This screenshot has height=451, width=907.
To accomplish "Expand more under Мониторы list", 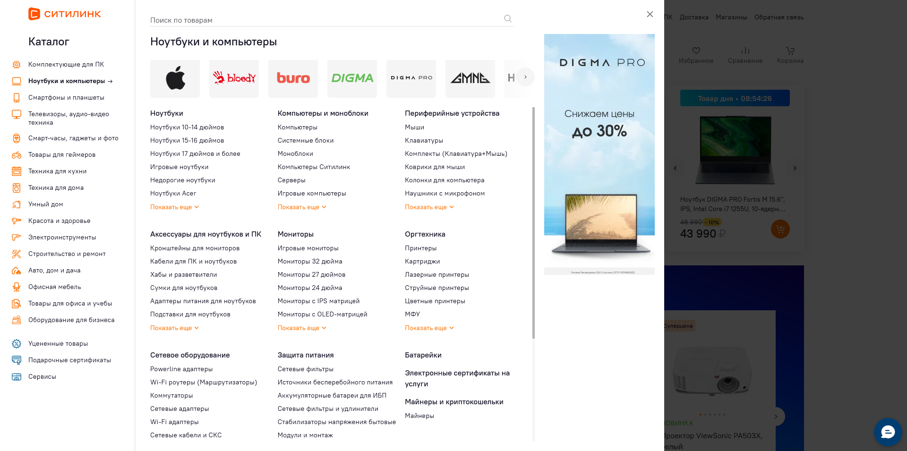I will click(301, 328).
